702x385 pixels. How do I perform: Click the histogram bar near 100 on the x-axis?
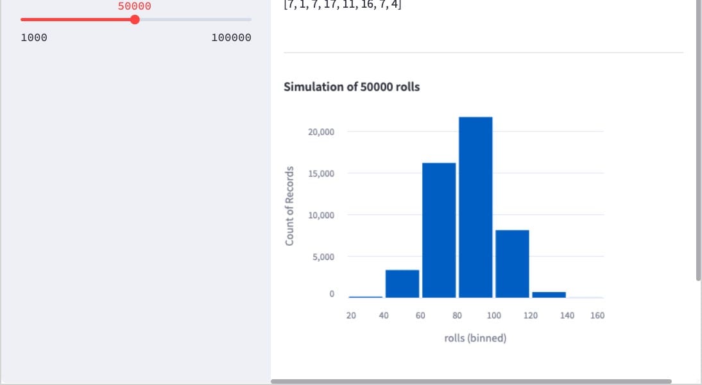click(x=512, y=263)
